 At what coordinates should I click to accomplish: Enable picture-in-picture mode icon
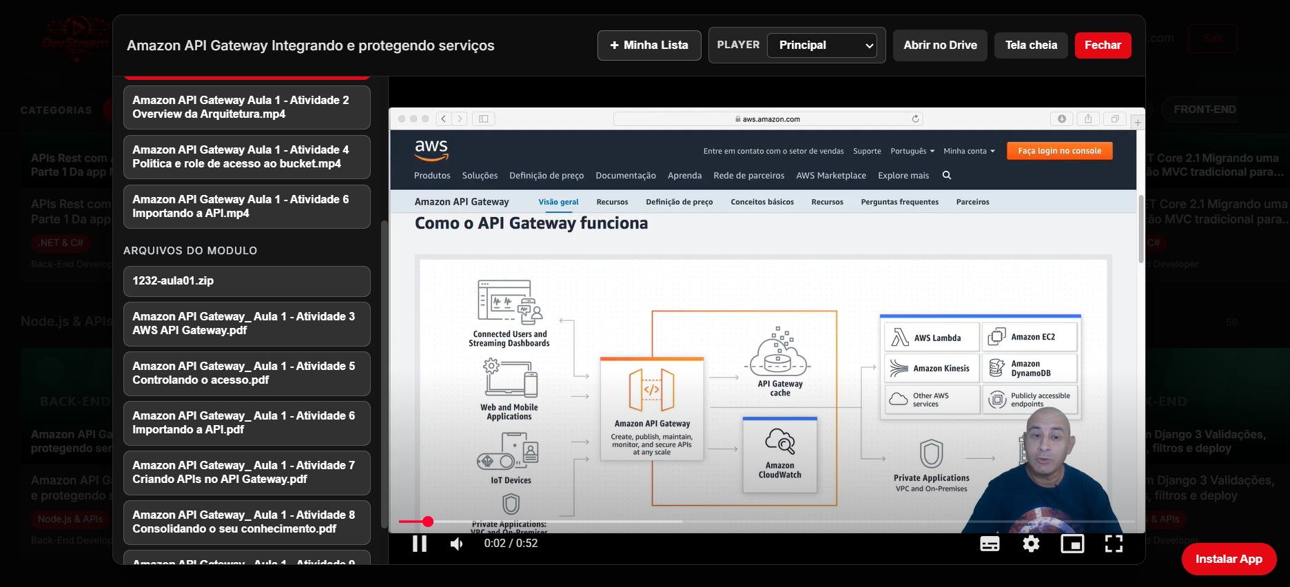pos(1072,544)
